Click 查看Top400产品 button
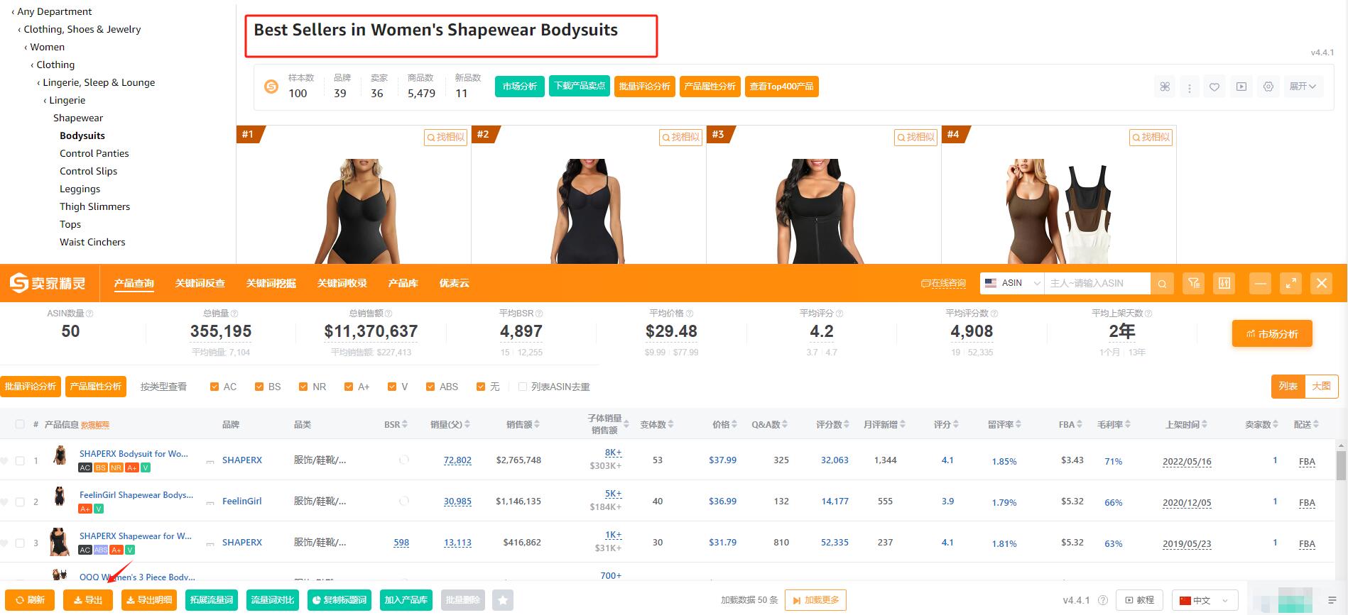Image resolution: width=1348 pixels, height=615 pixels. click(782, 87)
